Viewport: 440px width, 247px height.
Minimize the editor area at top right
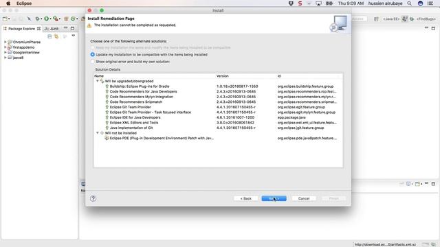pos(426,27)
